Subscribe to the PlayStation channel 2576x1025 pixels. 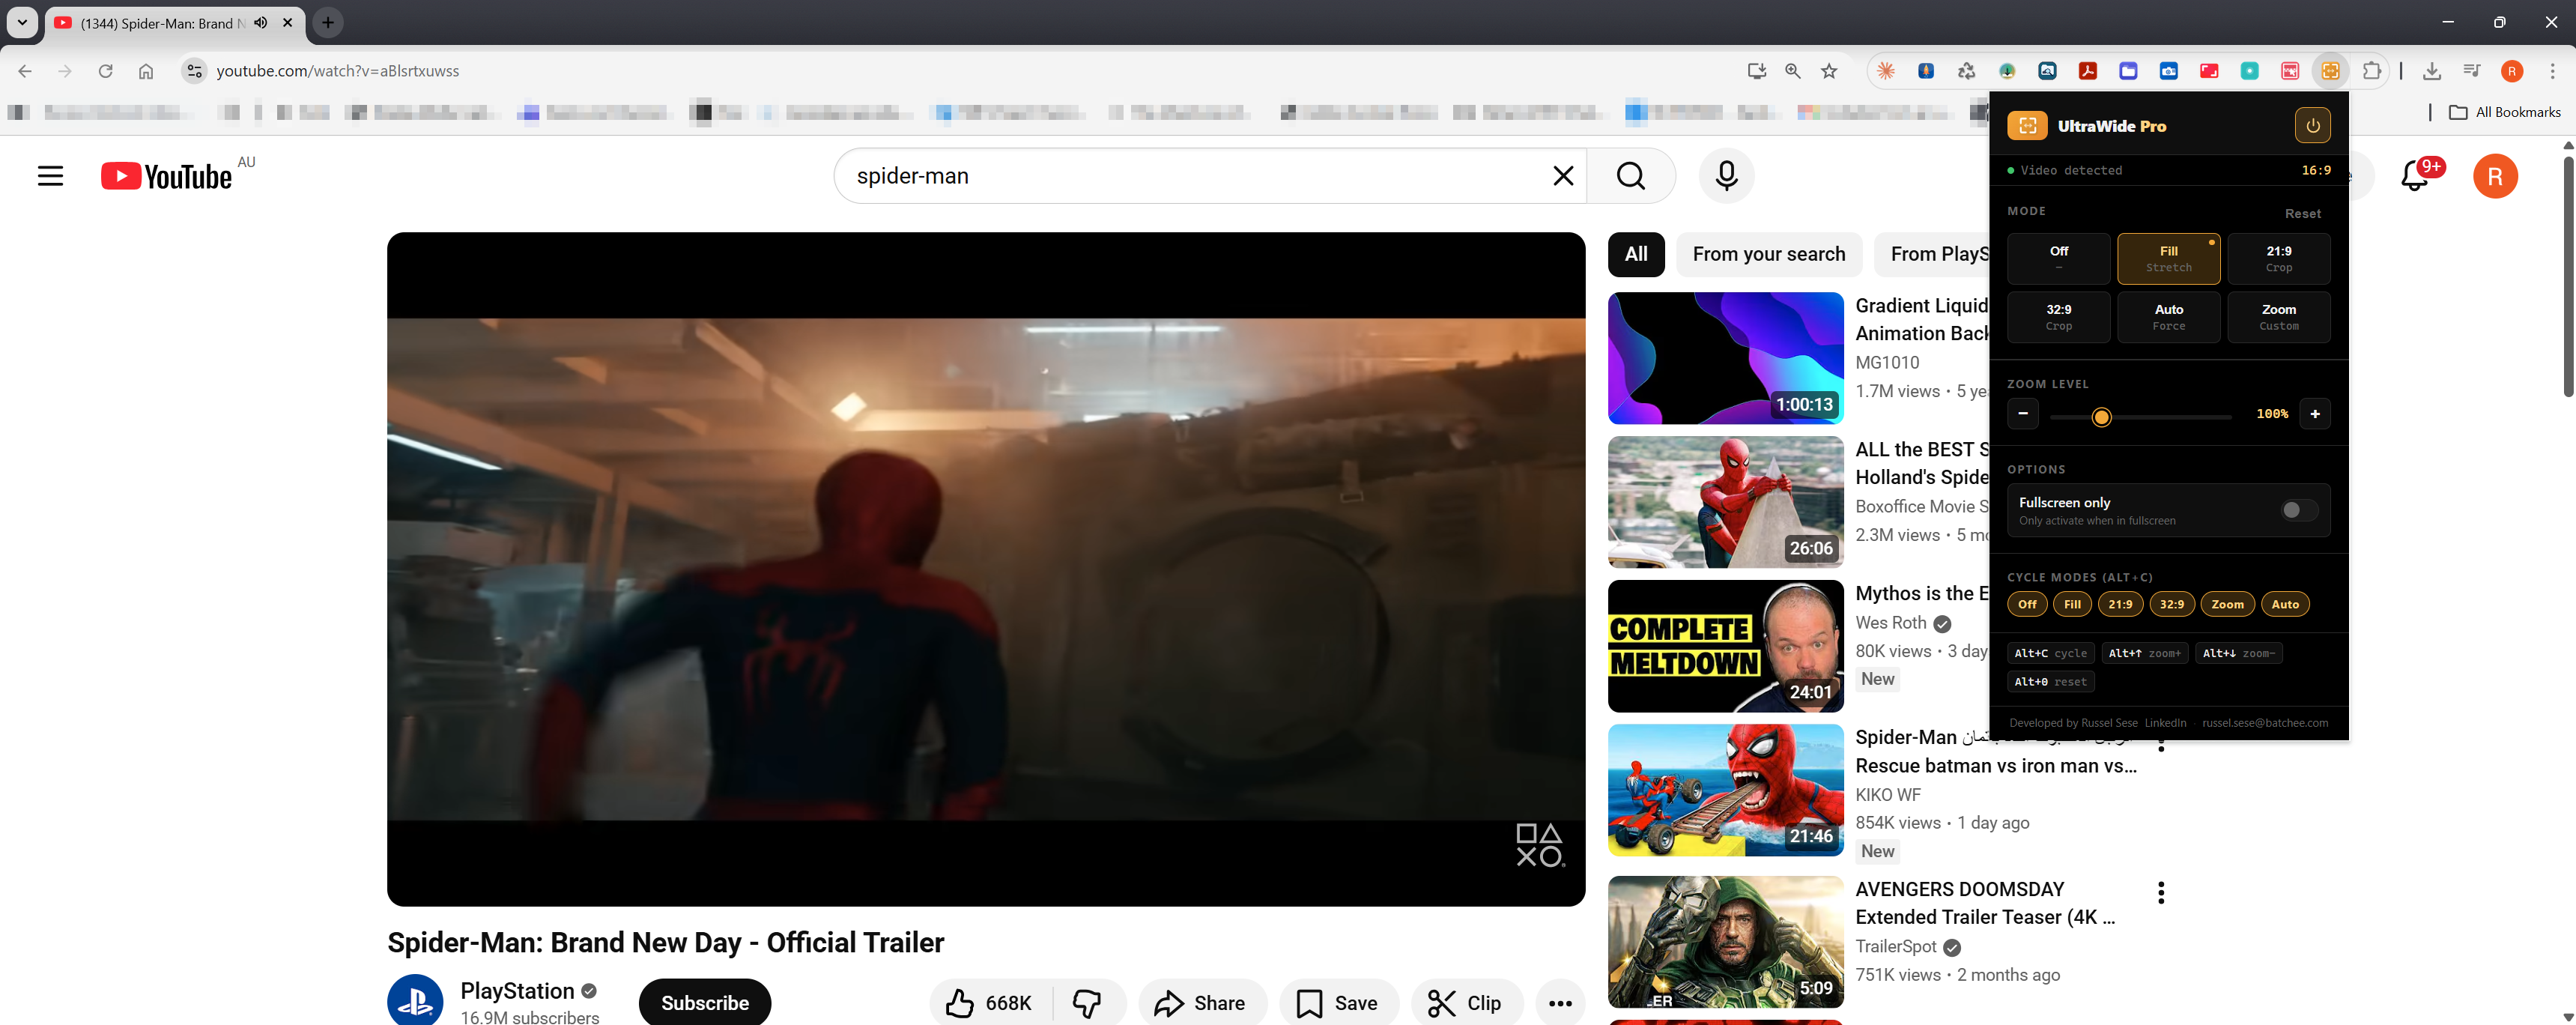pos(704,1002)
